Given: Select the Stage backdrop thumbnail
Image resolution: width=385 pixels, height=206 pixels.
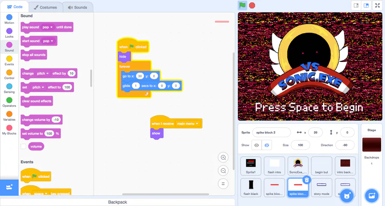Looking at the screenshot, I should (x=371, y=145).
